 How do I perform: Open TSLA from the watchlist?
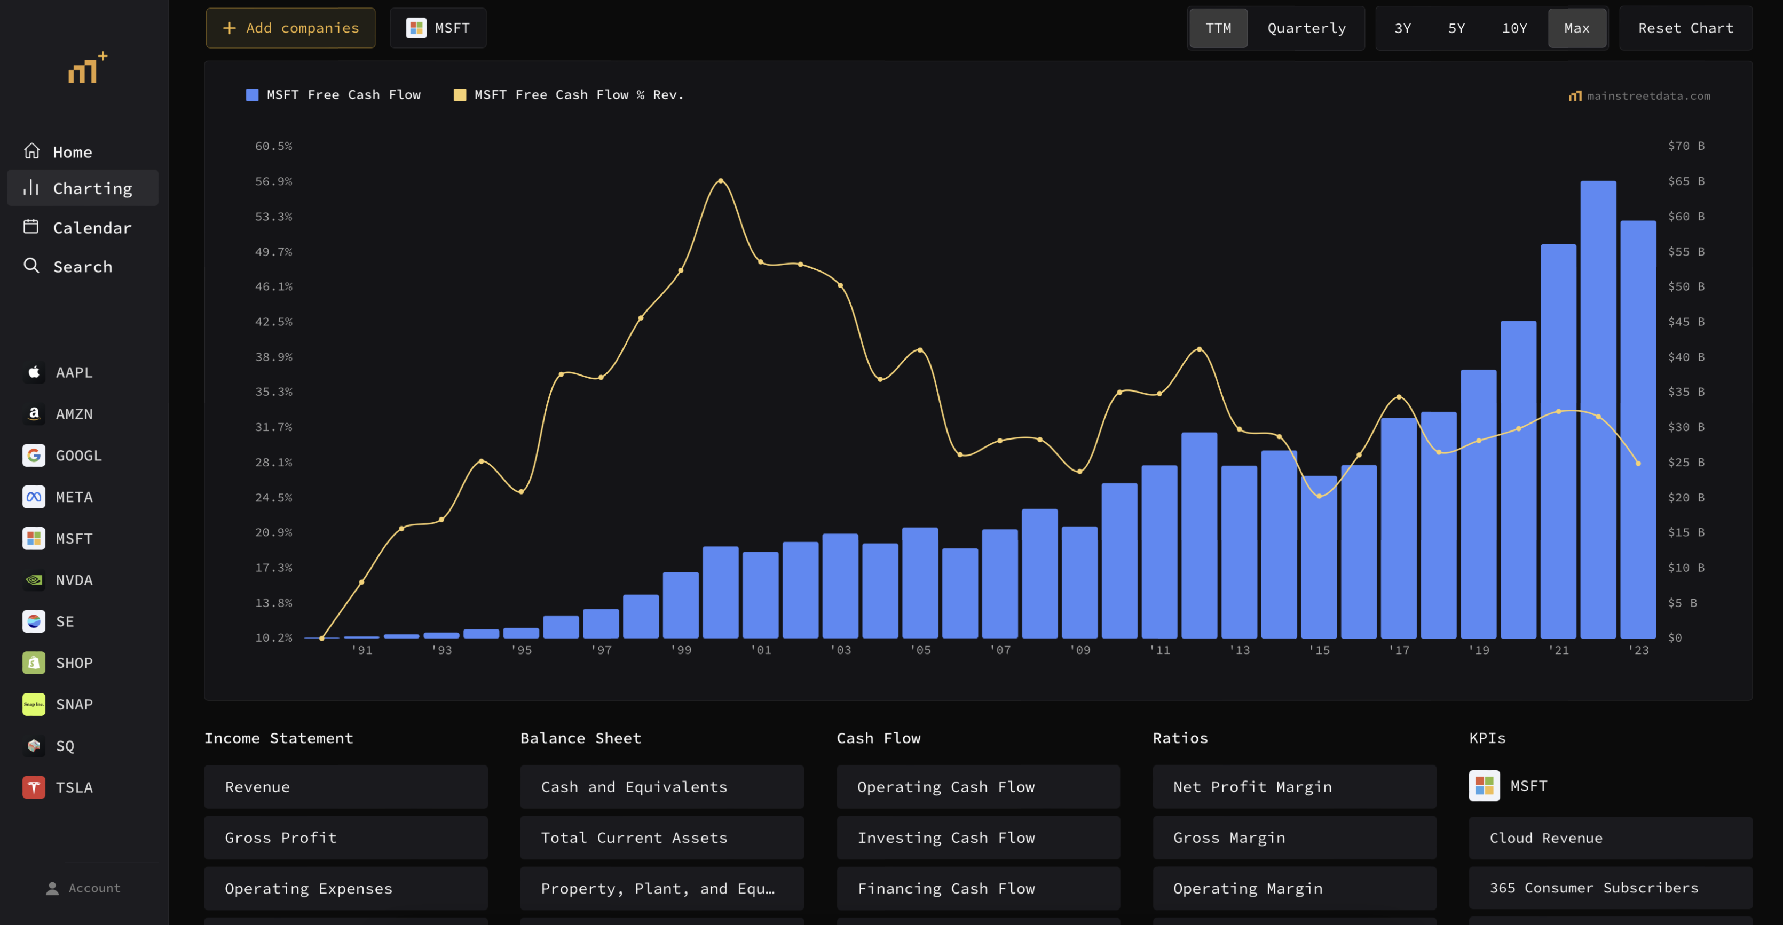pos(74,787)
